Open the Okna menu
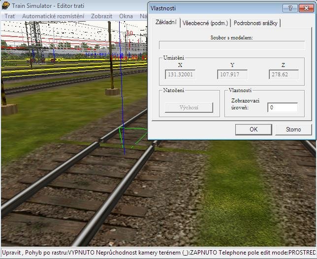317x259 pixels. coord(126,16)
